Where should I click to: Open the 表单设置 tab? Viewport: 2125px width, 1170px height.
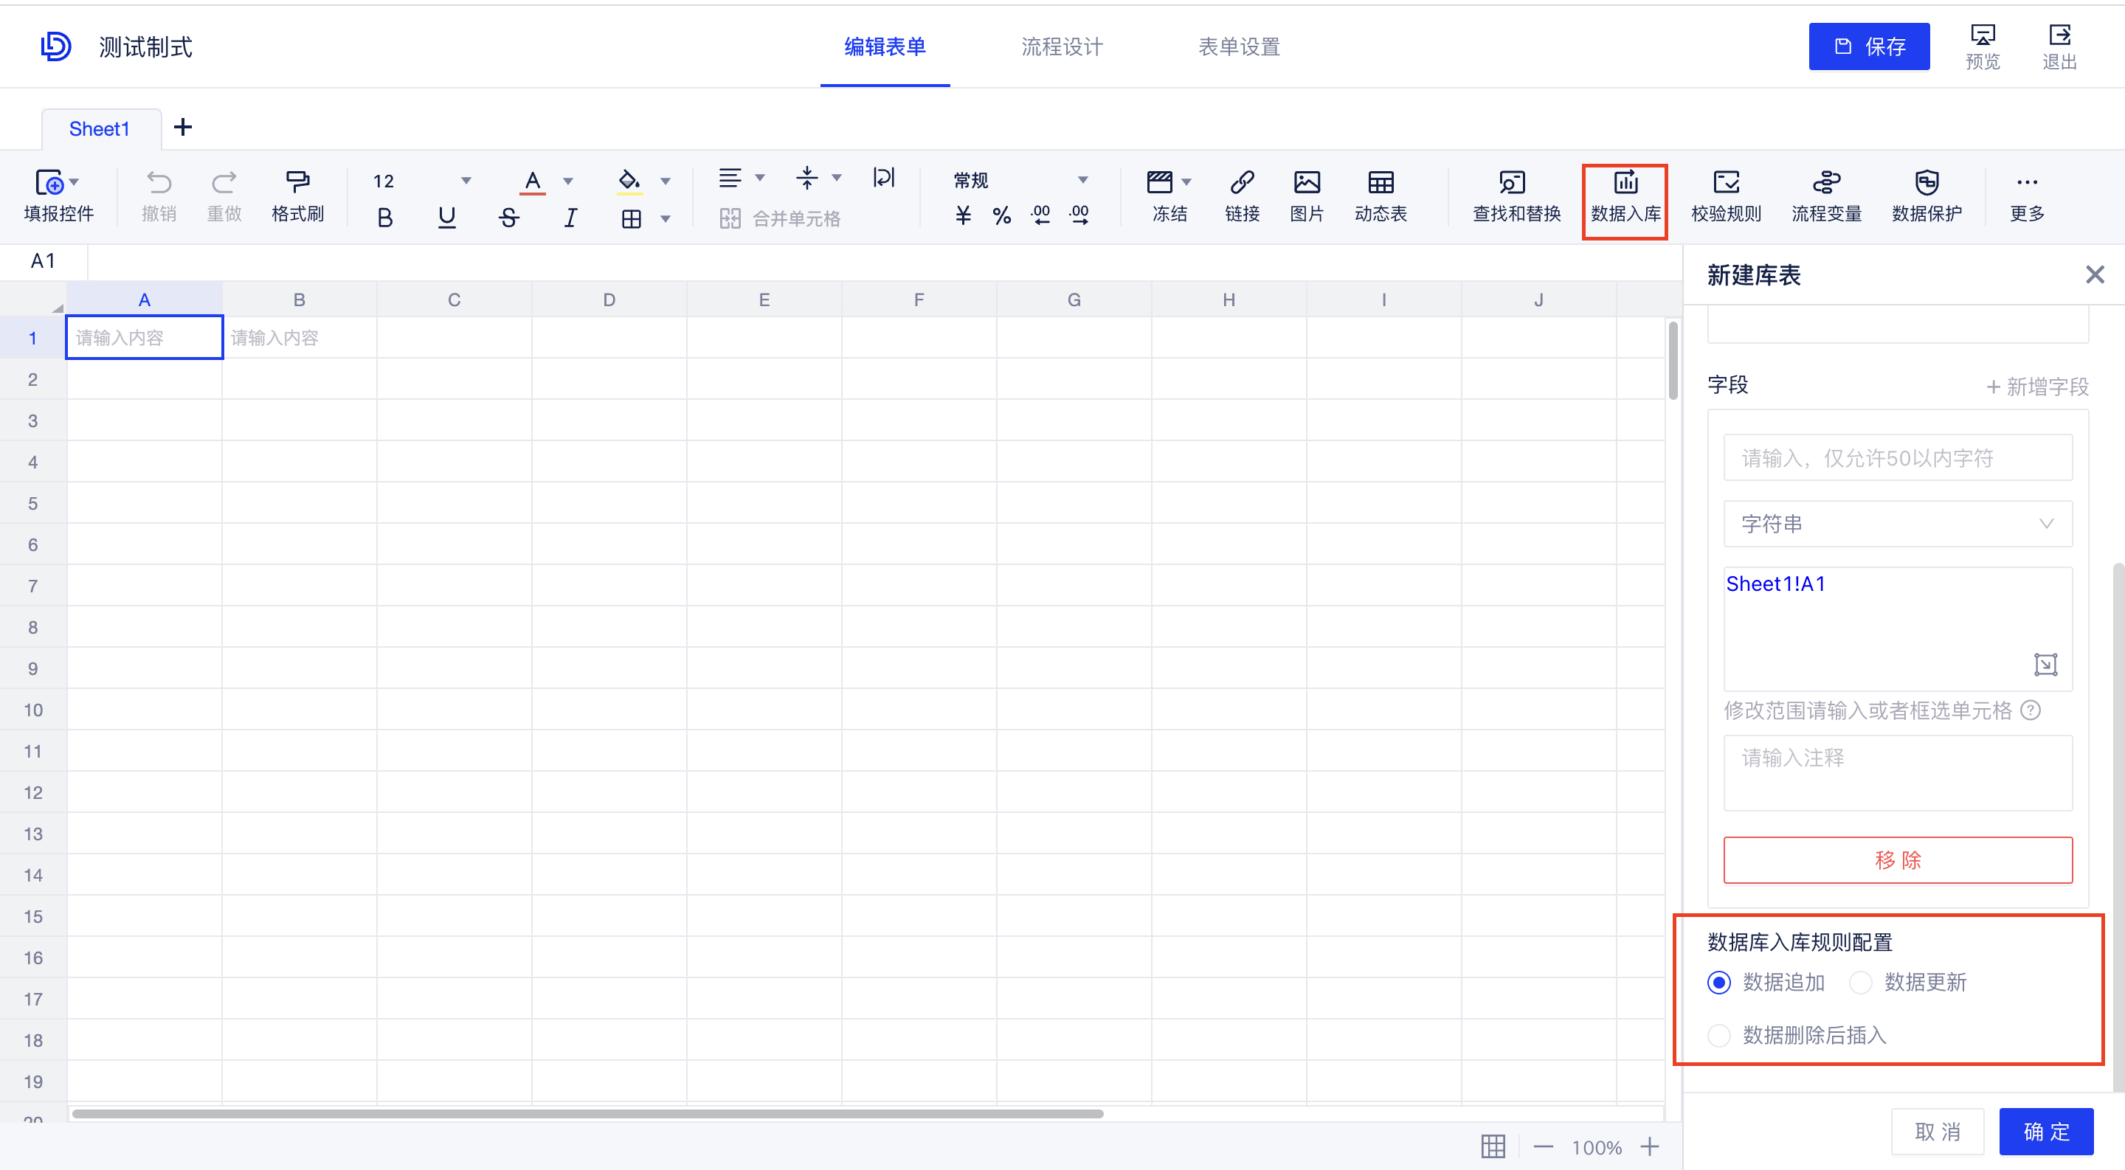coord(1239,47)
